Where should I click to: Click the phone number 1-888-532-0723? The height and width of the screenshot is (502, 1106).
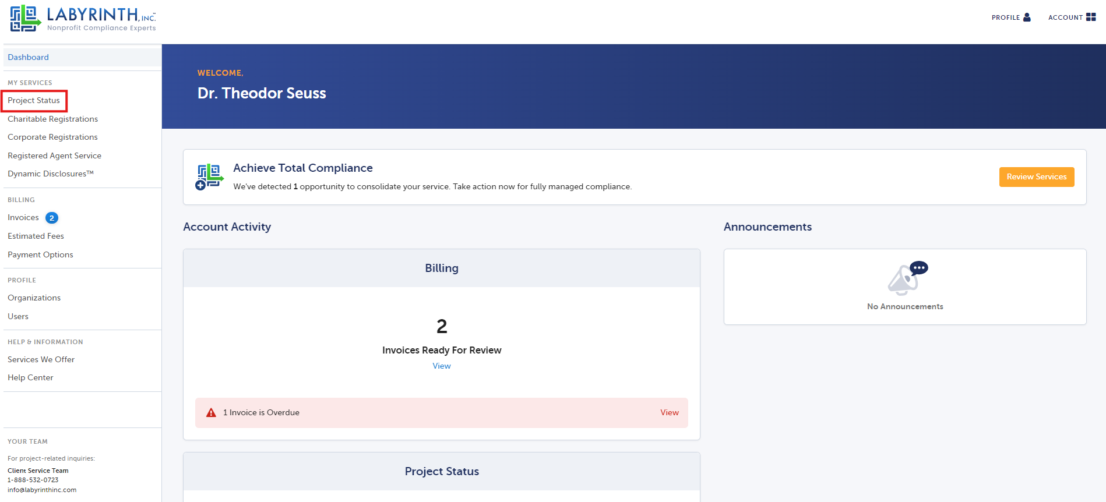[33, 480]
